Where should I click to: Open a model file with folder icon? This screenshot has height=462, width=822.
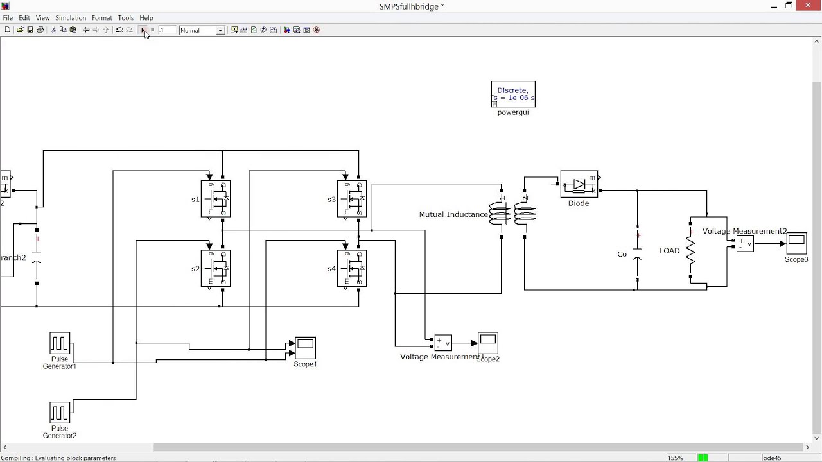pos(21,30)
